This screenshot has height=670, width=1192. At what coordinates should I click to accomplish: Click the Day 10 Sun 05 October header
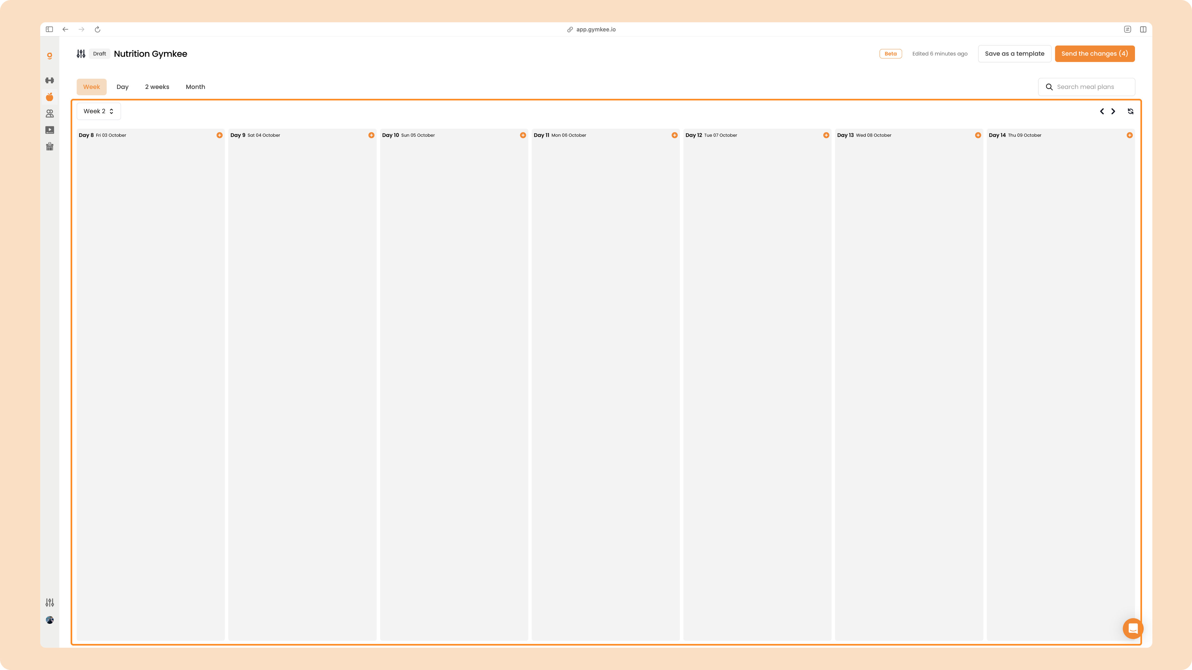[408, 135]
